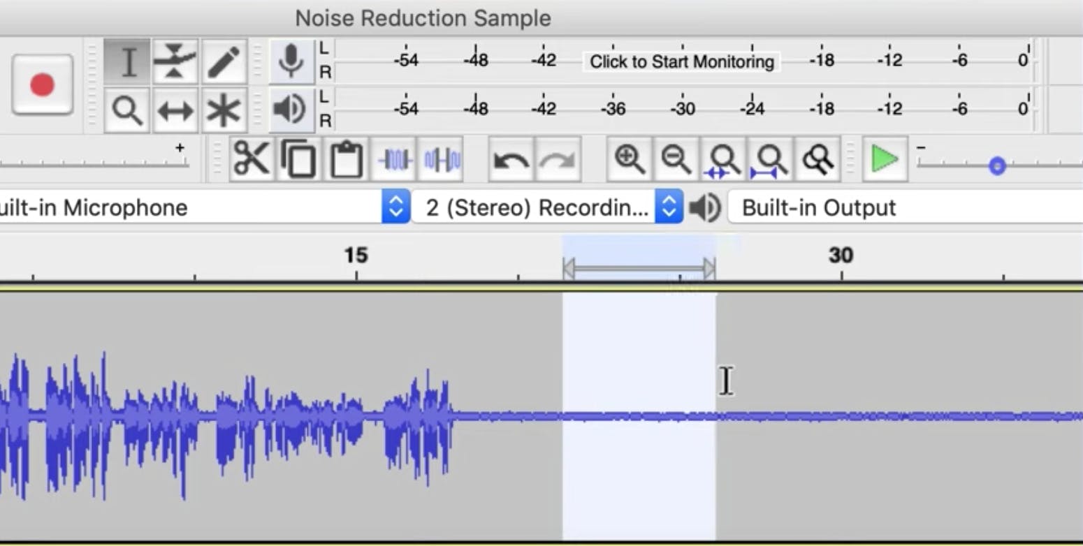Open the Built-in Microphone device dropdown
This screenshot has height=546, width=1083.
[x=396, y=207]
